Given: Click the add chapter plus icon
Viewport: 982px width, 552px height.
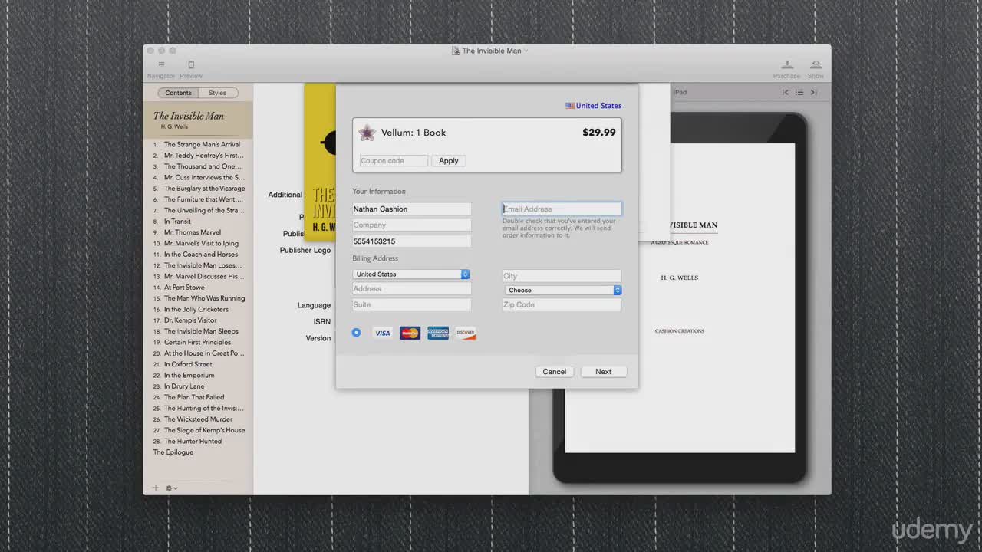Looking at the screenshot, I should (156, 488).
